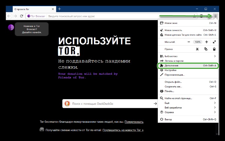225x141 pixels.
Task: Zoom out with the minus button
Action: pyautogui.click(x=189, y=42)
